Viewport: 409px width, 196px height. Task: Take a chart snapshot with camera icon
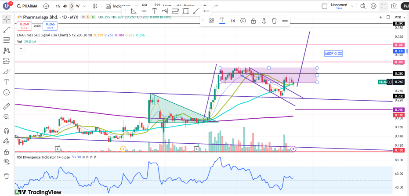click(x=394, y=6)
